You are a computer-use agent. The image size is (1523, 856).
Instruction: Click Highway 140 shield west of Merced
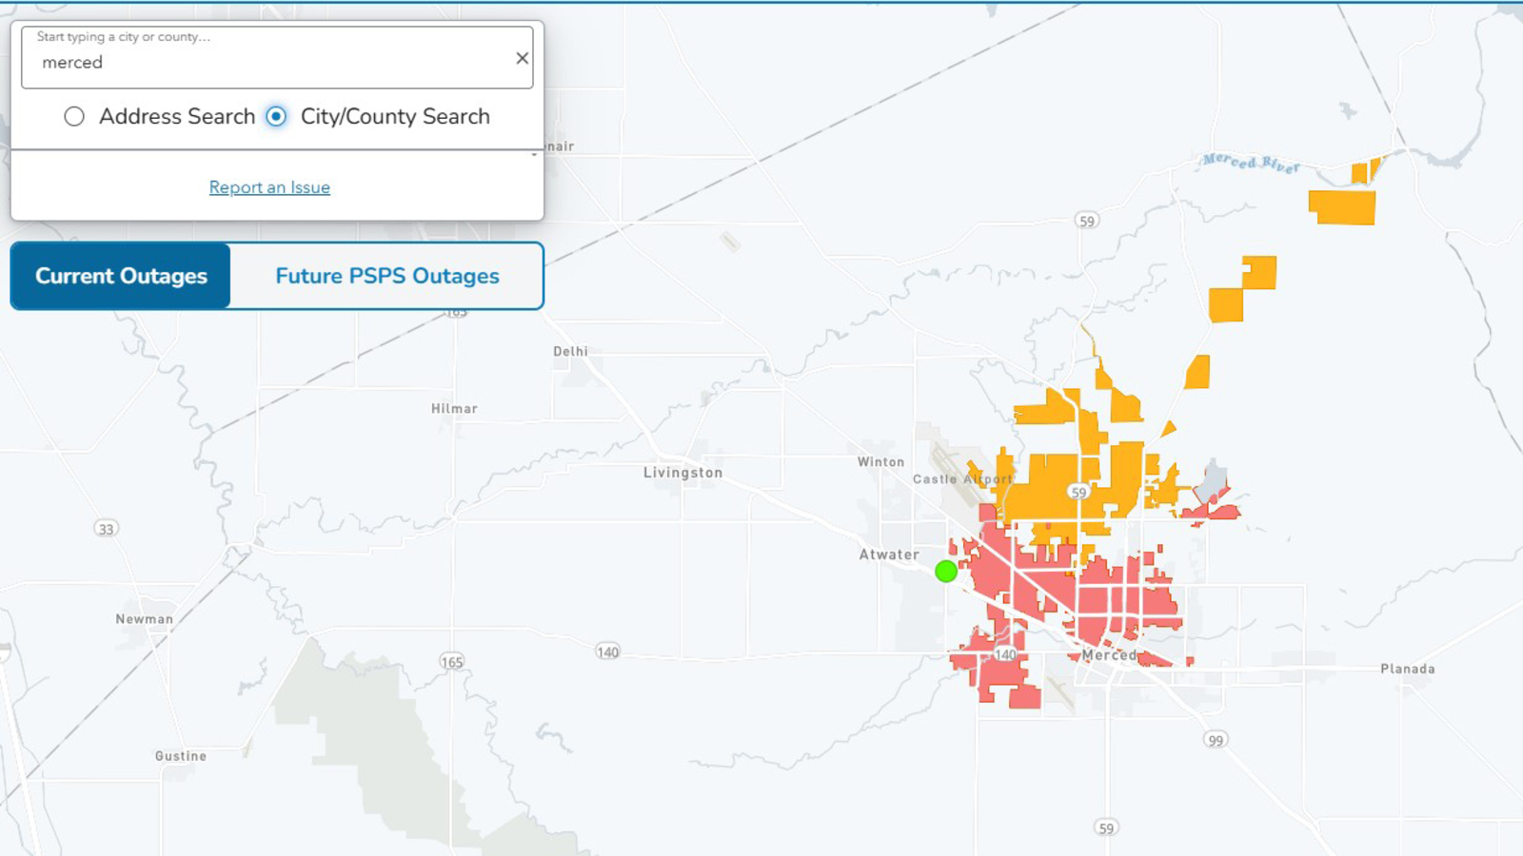click(x=607, y=652)
